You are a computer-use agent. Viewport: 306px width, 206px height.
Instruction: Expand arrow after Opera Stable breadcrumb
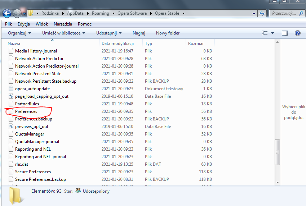(183, 13)
